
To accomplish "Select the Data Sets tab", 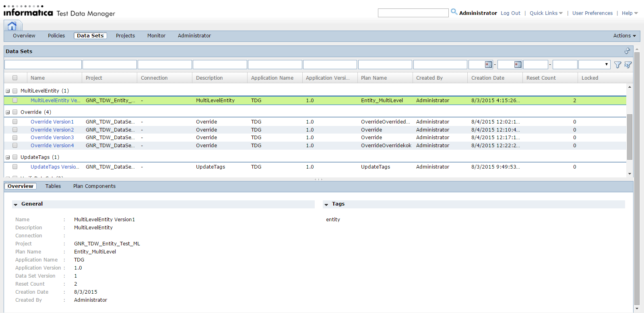I will click(x=90, y=36).
